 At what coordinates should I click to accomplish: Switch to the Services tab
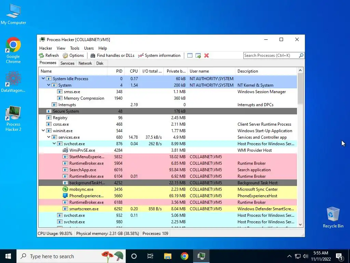[x=67, y=63]
